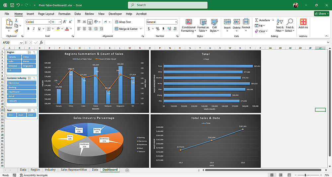The width and height of the screenshot is (332, 177).
Task: Click the Decrease Indent icon
Action: pos(96,29)
